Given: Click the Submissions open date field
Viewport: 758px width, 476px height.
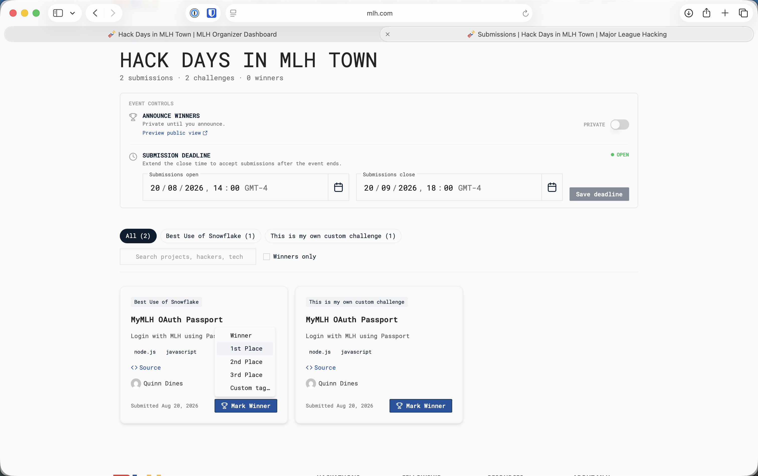Looking at the screenshot, I should click(x=235, y=188).
